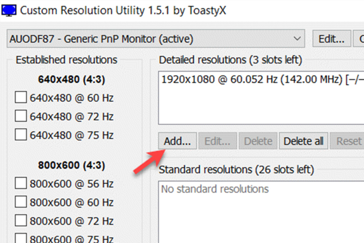This screenshot has width=364, height=243.
Task: Check the 800x600 @ 75 Hz checkbox
Action: point(21,239)
